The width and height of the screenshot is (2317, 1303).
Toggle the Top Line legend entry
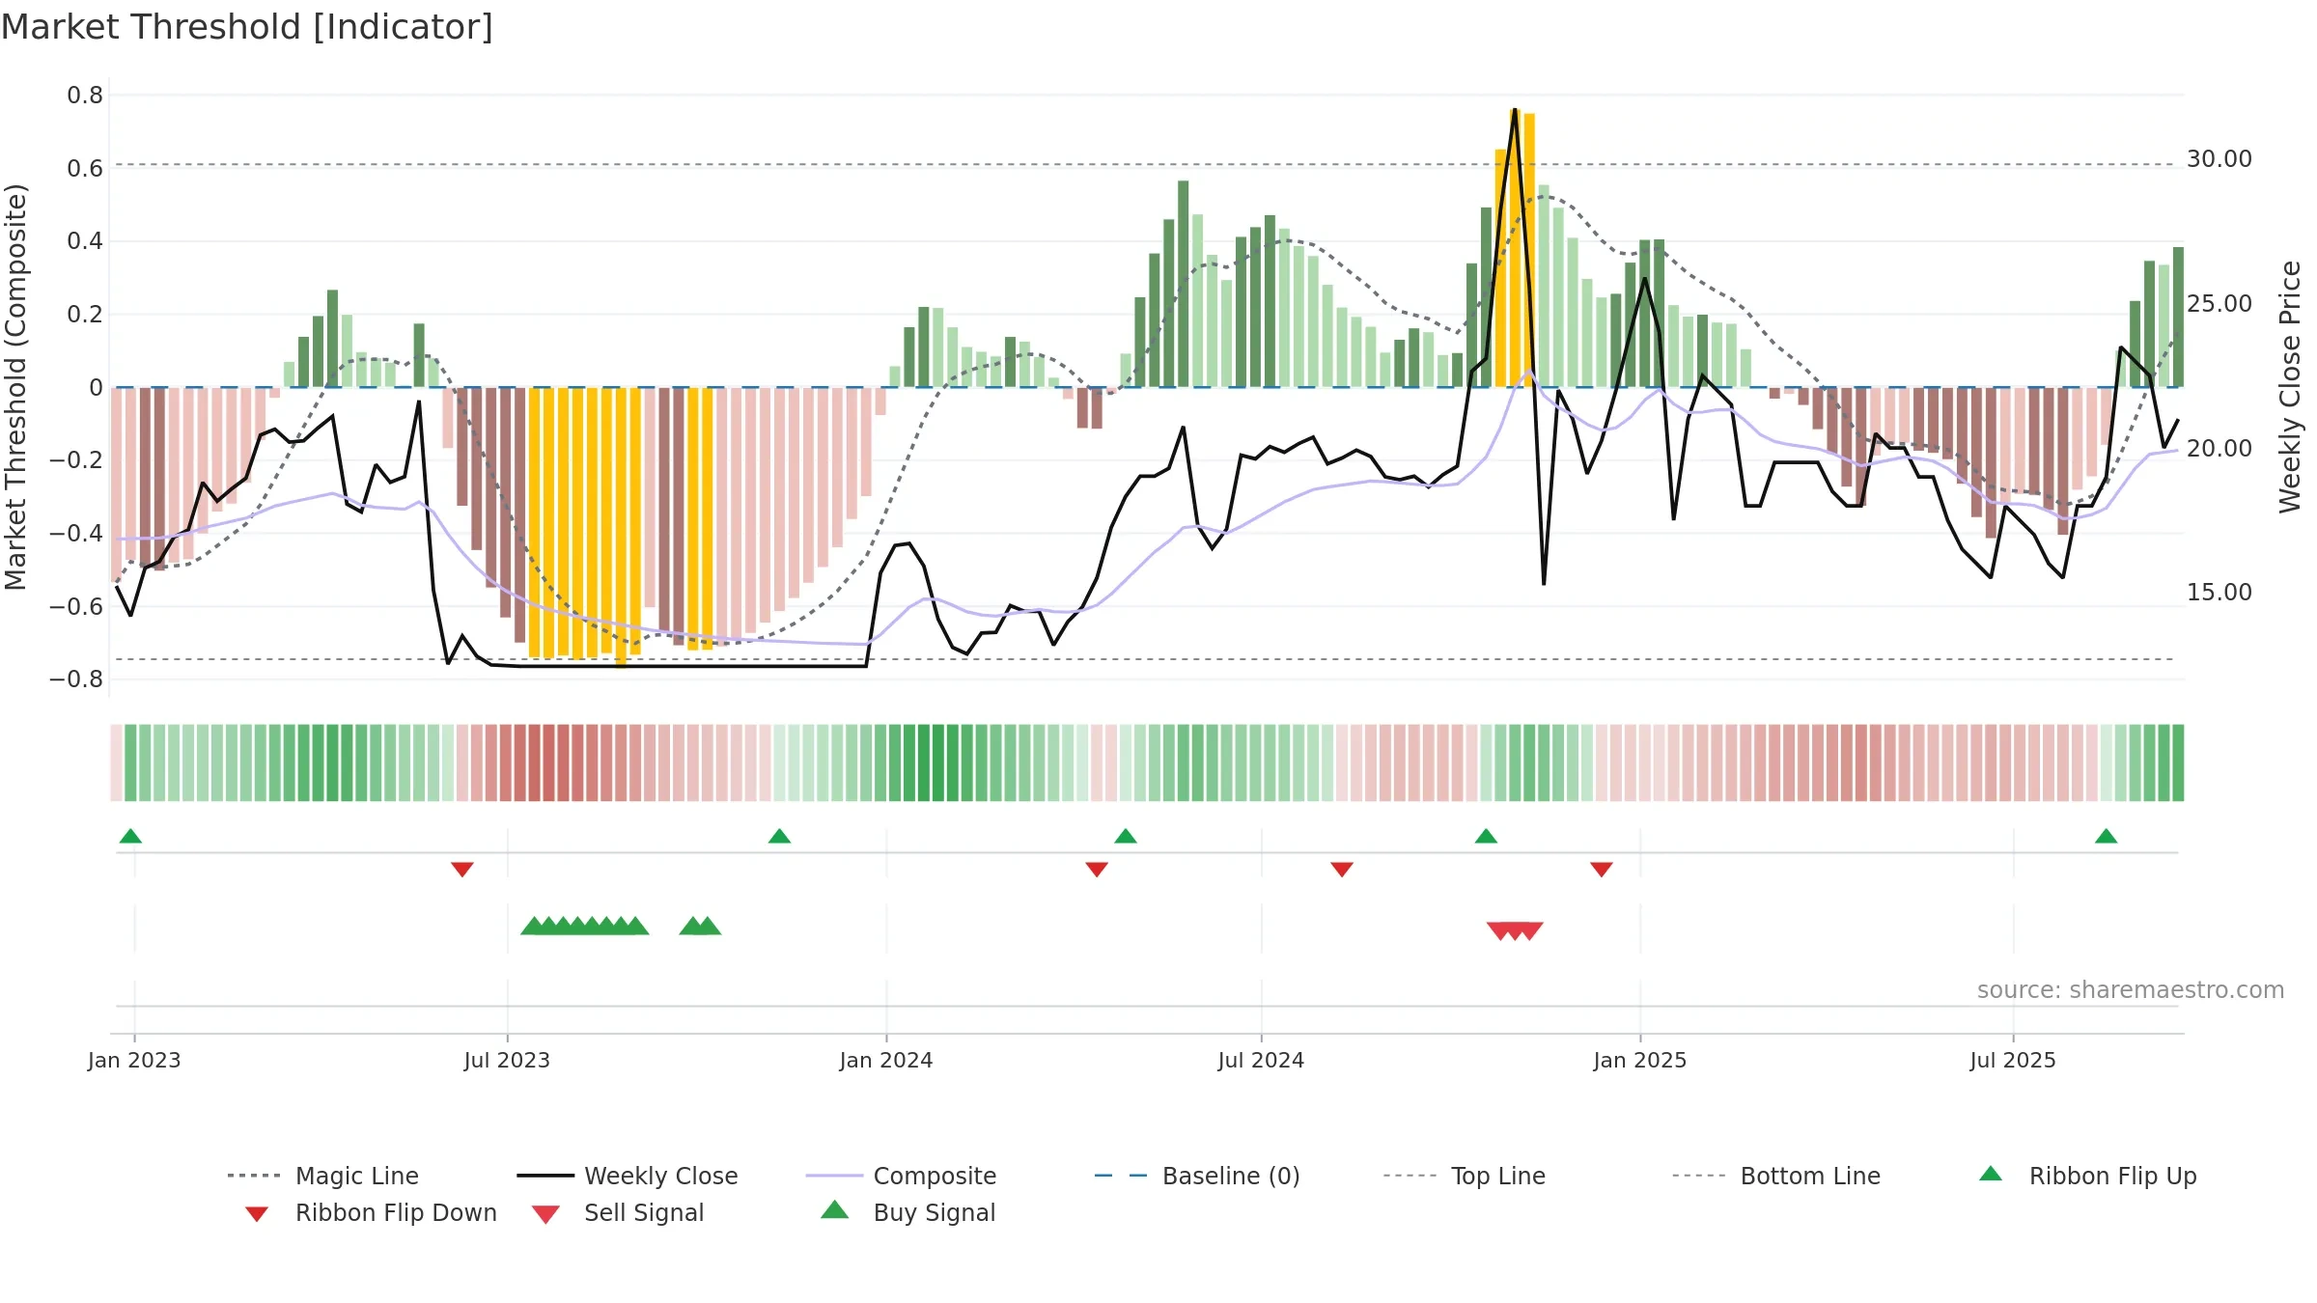pyautogui.click(x=1464, y=1176)
